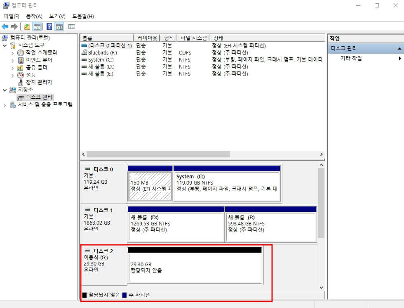Screen dimensions: 404x308
Task: Toggle the Show/Hide action pane icon
Action: (x=59, y=26)
